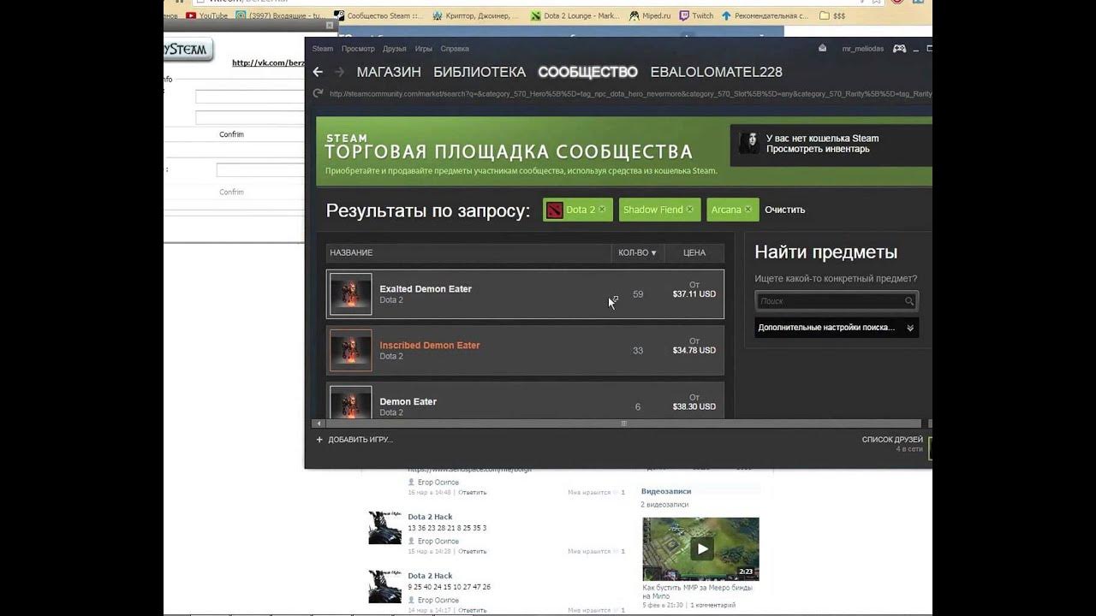This screenshot has height=616, width=1096.
Task: Open the Miped.ru bookmark
Action: [x=651, y=15]
